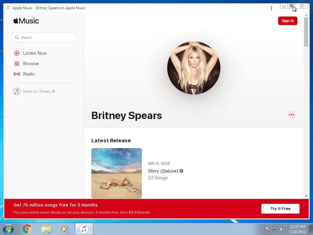Click the Action Center flag icon
The height and width of the screenshot is (235, 313).
point(267,229)
